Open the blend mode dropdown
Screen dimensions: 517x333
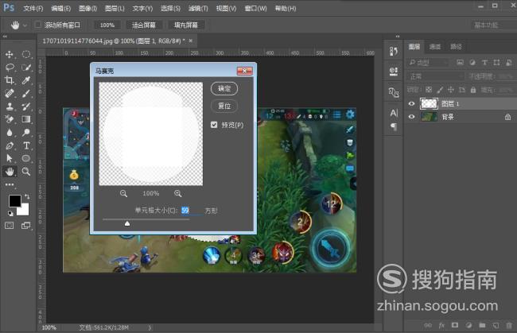[x=435, y=76]
